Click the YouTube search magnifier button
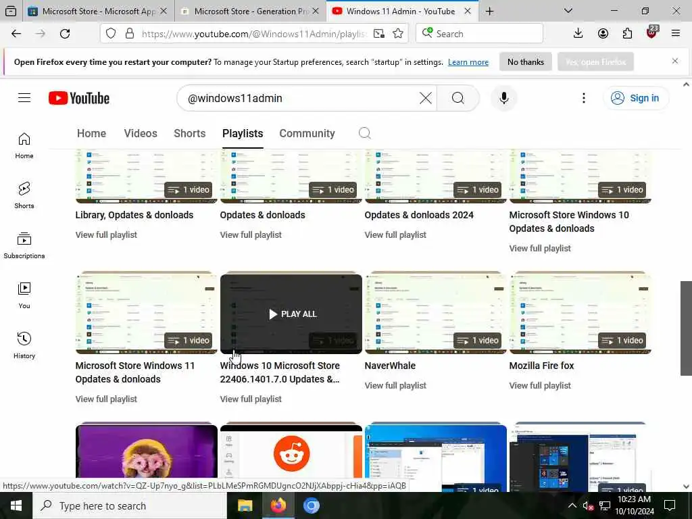Screen dimensions: 692x519 (x=458, y=98)
